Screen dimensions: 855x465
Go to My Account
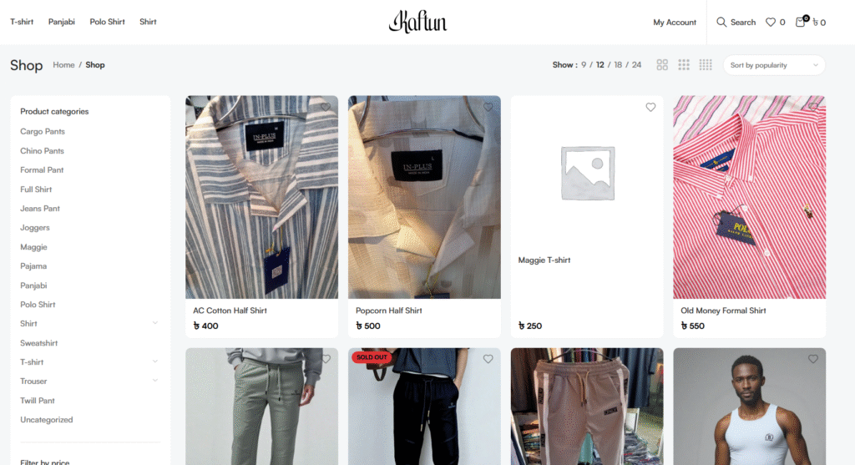675,23
